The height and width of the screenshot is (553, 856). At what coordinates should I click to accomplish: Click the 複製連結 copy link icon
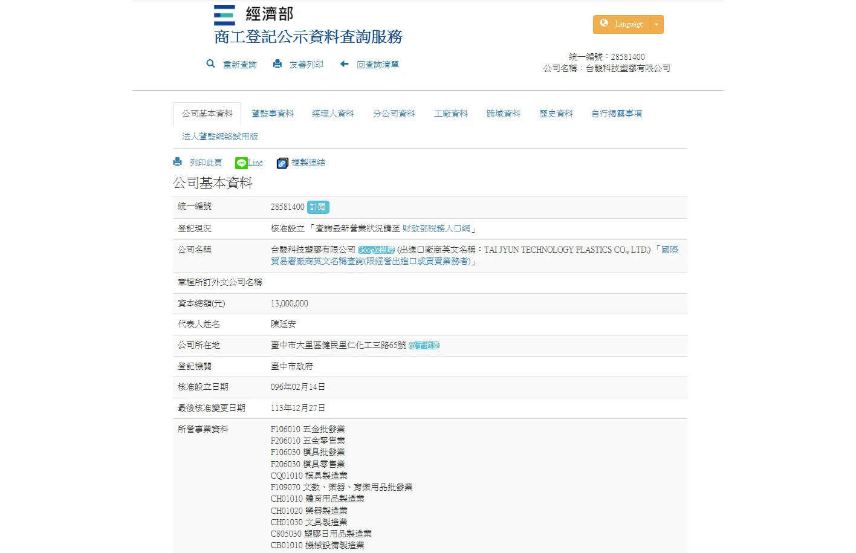282,163
